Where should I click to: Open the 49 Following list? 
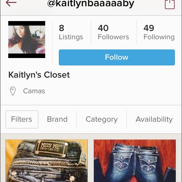point(159,32)
